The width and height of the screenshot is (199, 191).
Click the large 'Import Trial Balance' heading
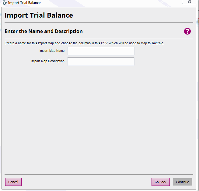39,15
